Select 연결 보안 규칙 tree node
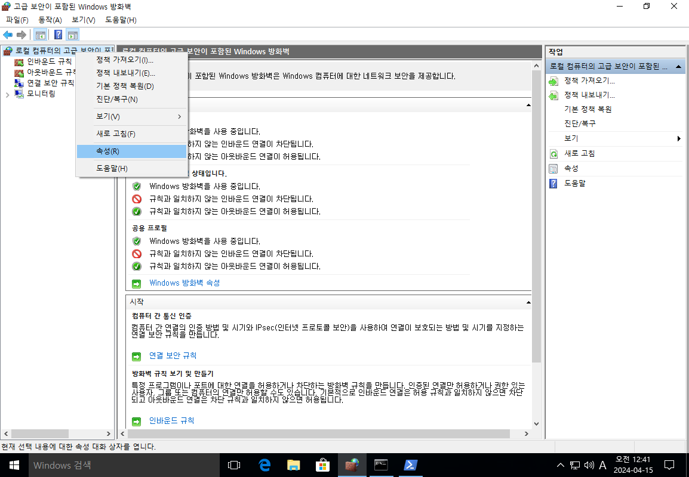 pyautogui.click(x=50, y=82)
